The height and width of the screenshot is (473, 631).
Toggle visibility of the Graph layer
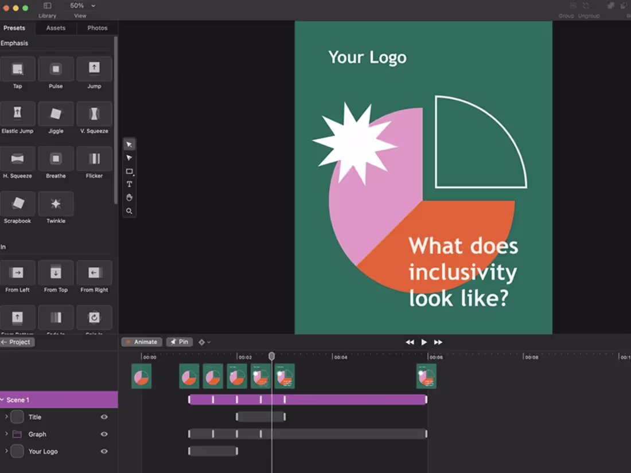tap(103, 434)
